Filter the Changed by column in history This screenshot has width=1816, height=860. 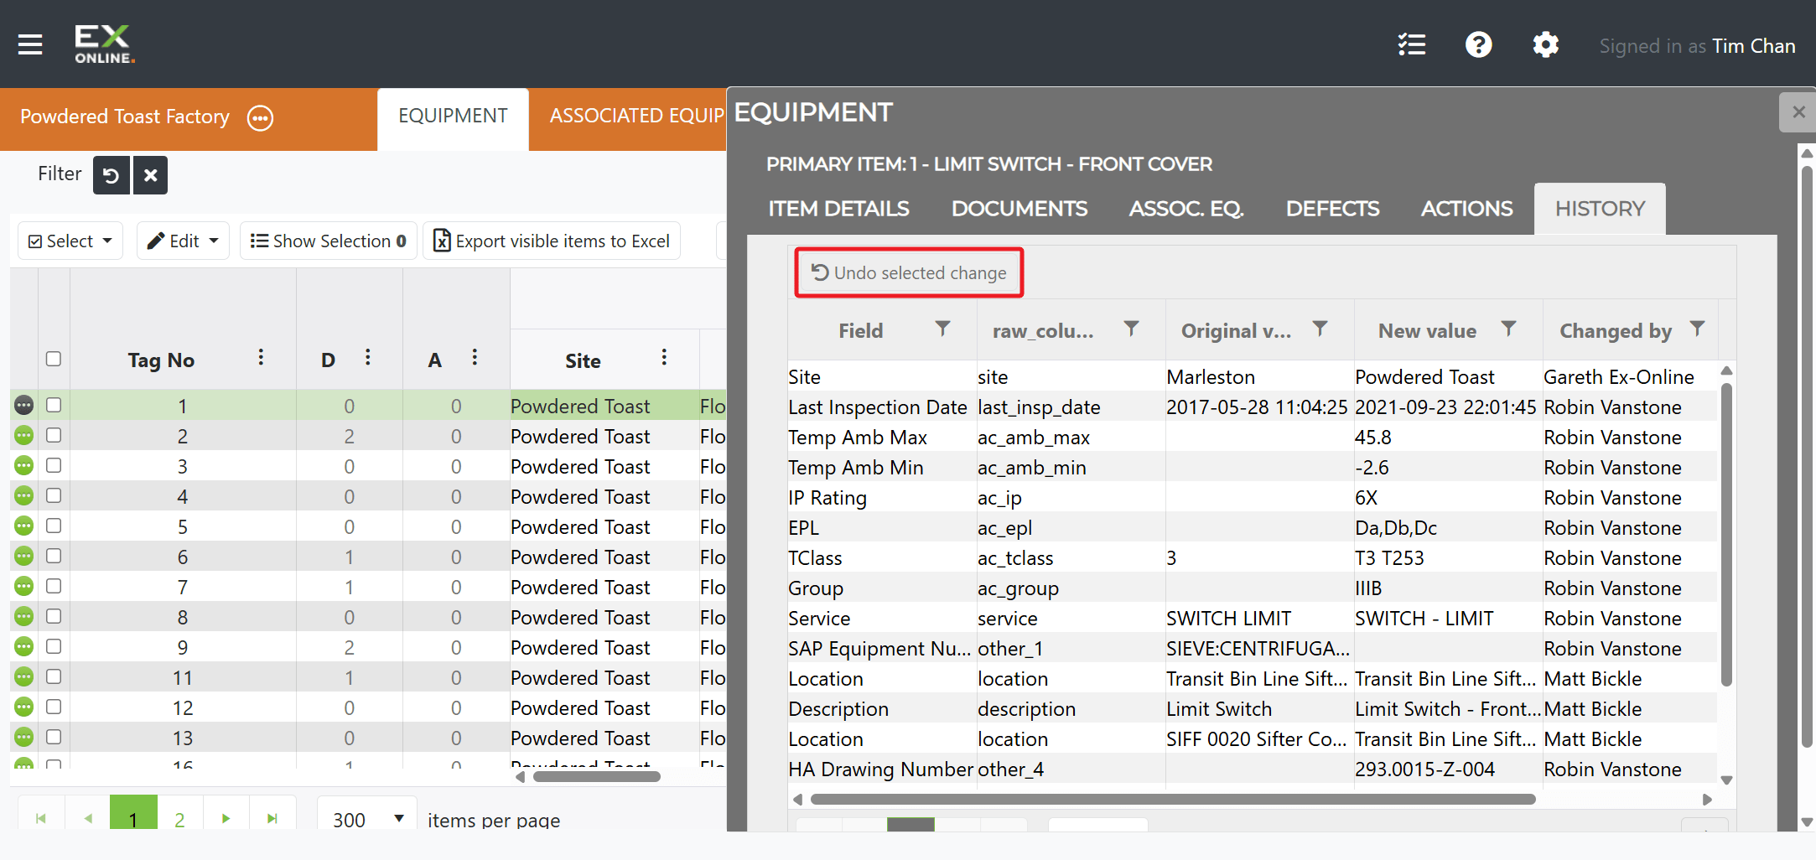(x=1697, y=329)
